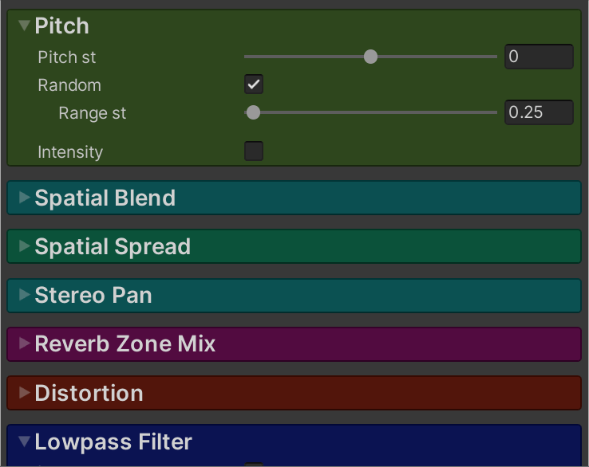Click the Pitch st slider handle

(370, 57)
